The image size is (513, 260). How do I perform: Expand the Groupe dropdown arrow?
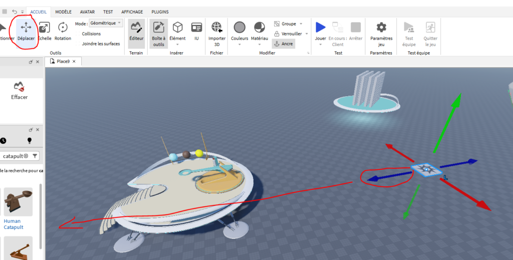(301, 24)
